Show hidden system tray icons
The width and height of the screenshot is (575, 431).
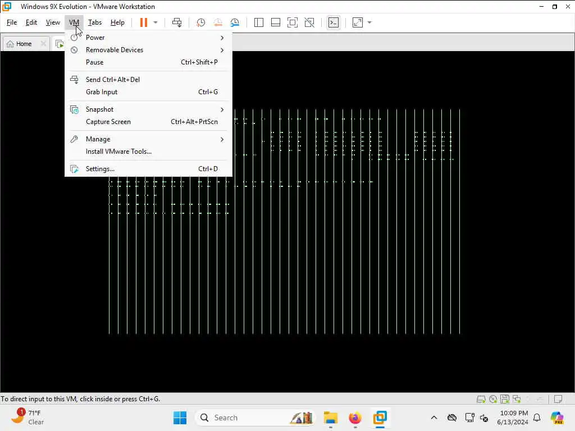[434, 418]
